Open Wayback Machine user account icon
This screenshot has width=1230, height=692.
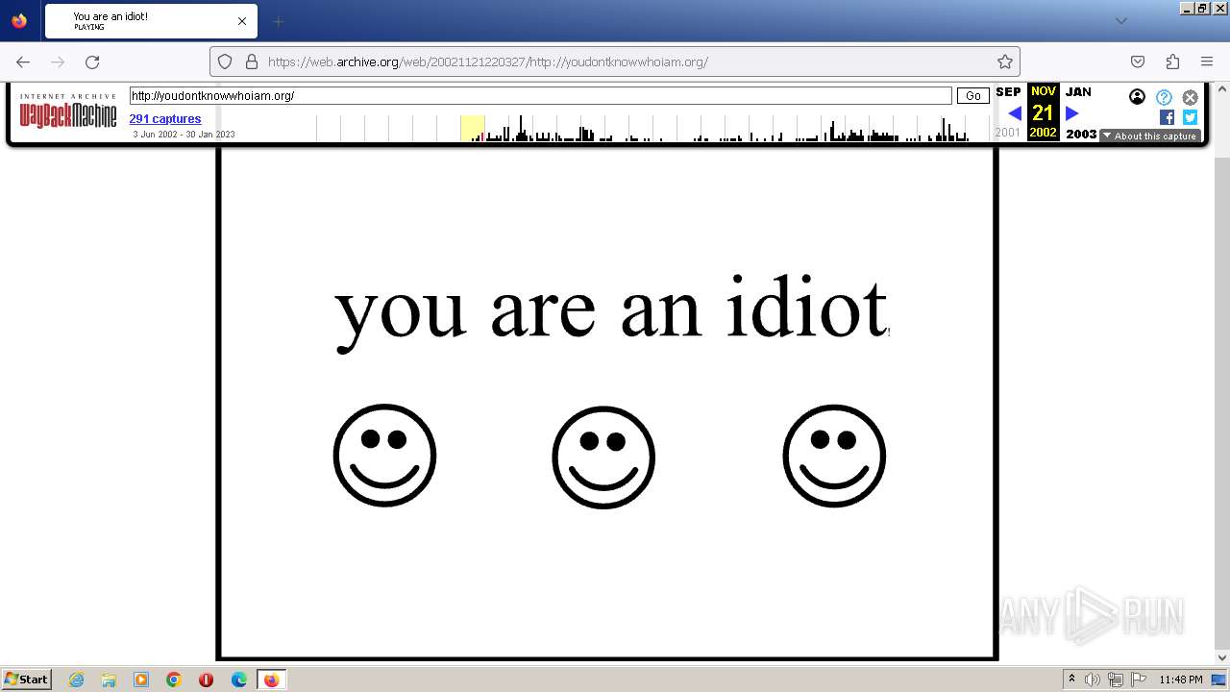1138,97
